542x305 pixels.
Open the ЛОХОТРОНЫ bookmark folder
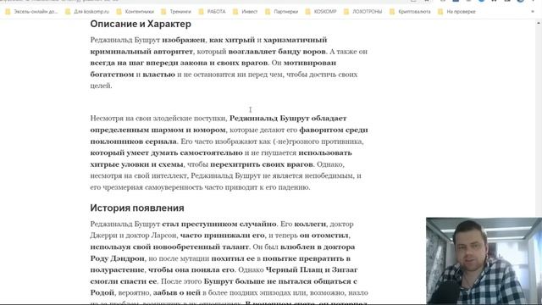tap(363, 12)
